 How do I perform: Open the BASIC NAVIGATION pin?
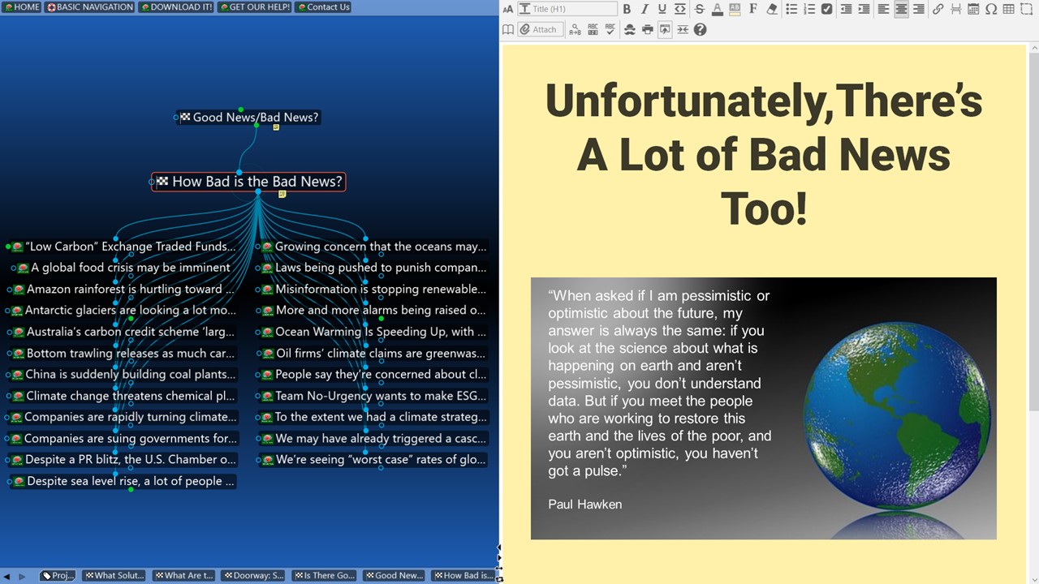point(89,7)
